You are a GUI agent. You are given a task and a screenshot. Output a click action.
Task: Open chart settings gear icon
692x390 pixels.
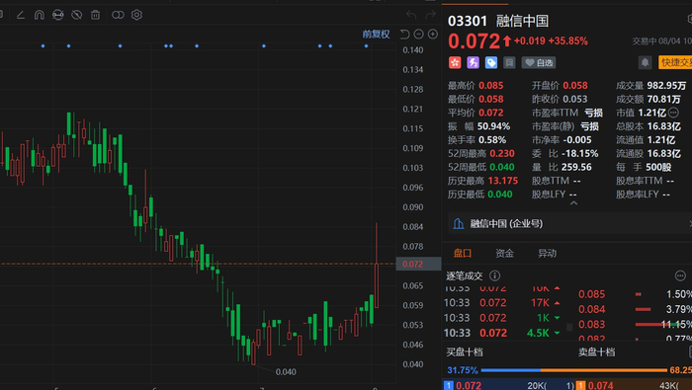[136, 15]
